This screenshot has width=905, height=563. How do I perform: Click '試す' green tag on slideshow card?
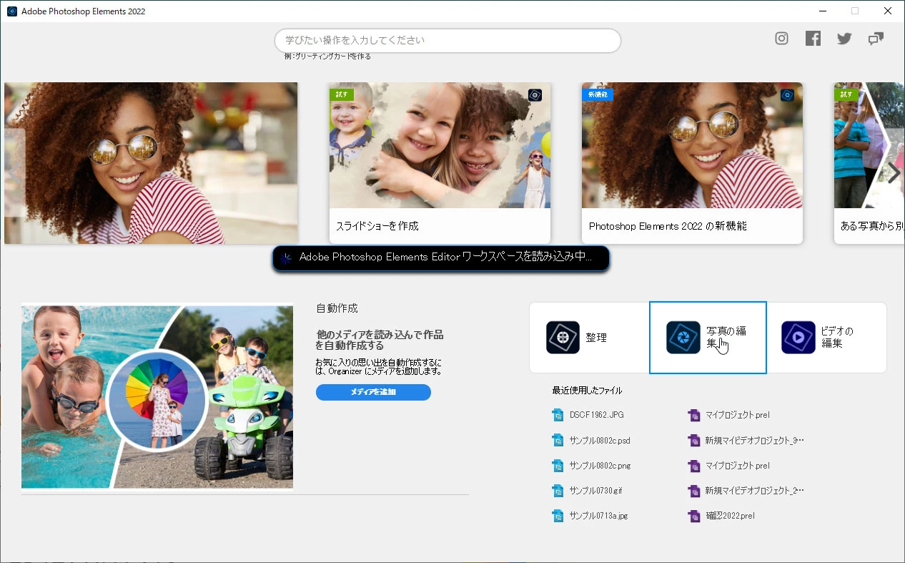[341, 94]
